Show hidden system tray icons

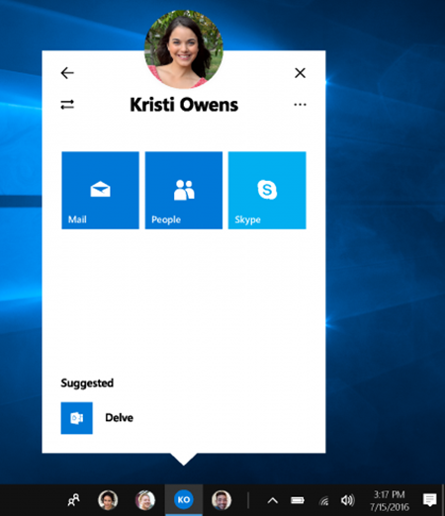[272, 501]
